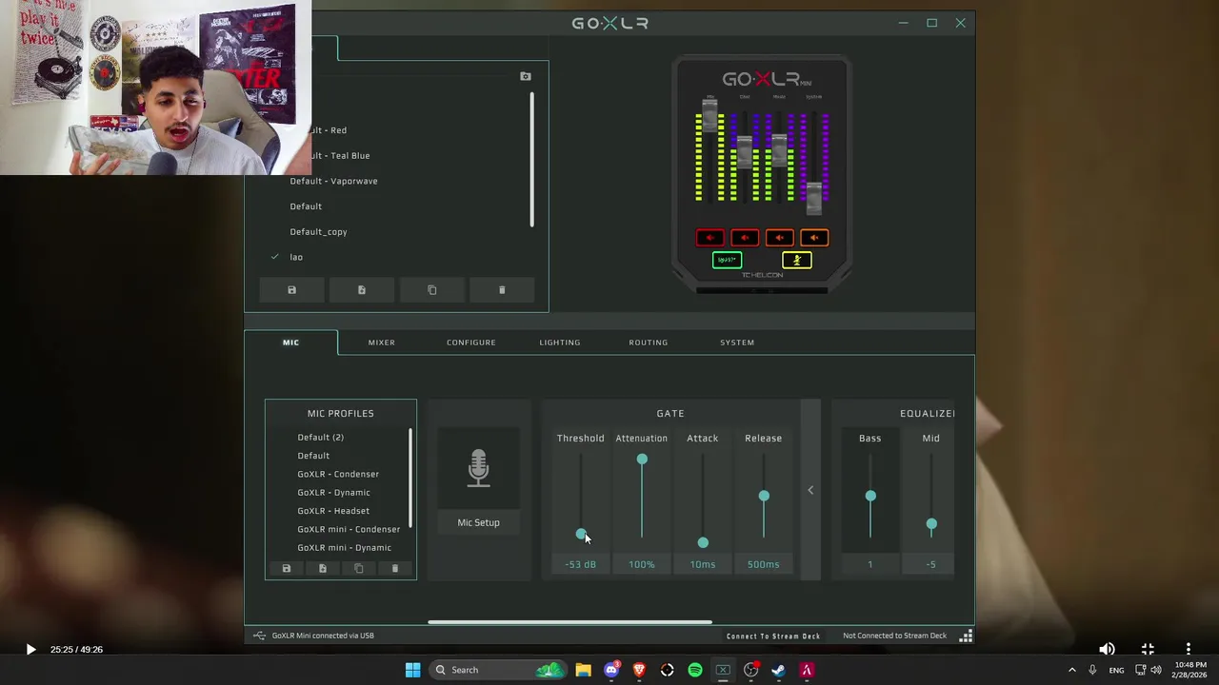This screenshot has width=1219, height=685.
Task: Click the Gate Release slider handle
Action: (764, 496)
